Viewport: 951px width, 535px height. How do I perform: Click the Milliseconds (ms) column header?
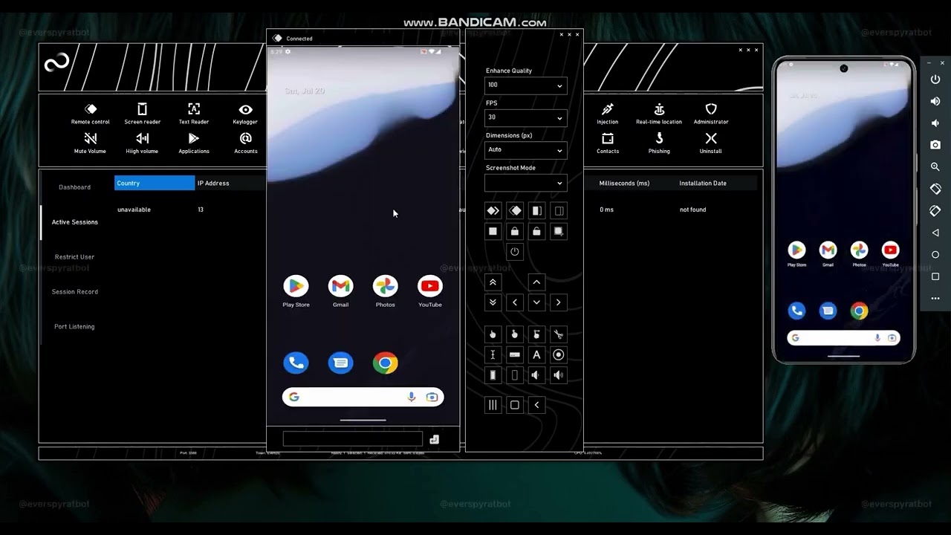click(x=624, y=183)
